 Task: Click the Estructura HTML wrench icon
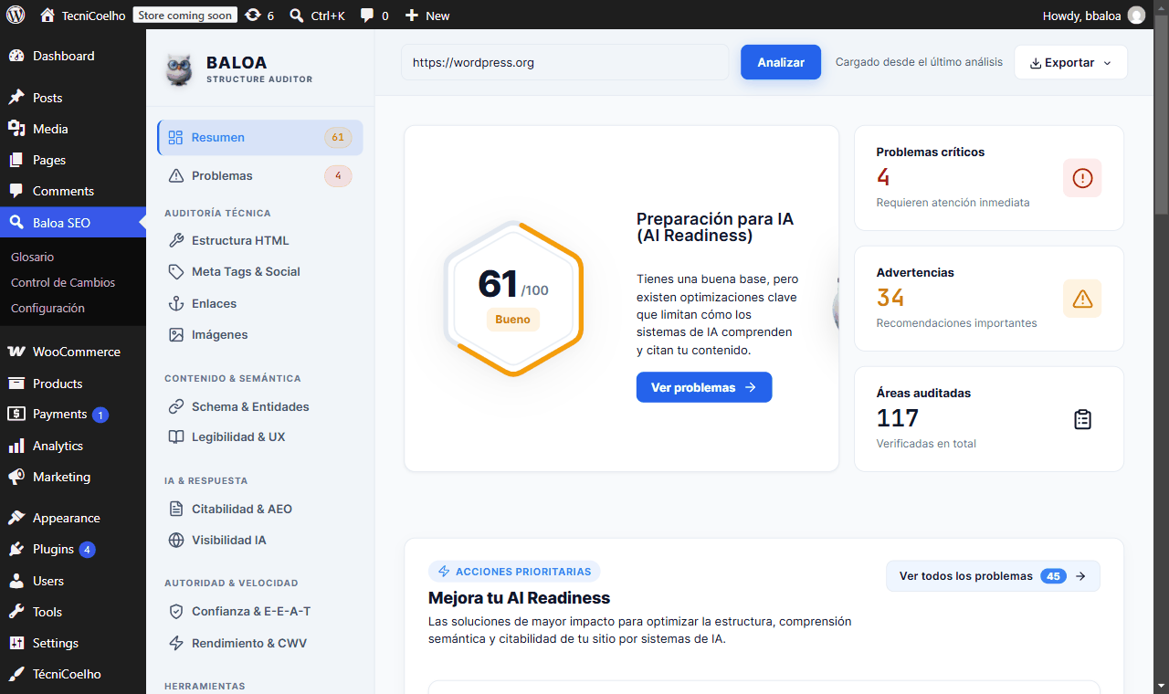(176, 240)
